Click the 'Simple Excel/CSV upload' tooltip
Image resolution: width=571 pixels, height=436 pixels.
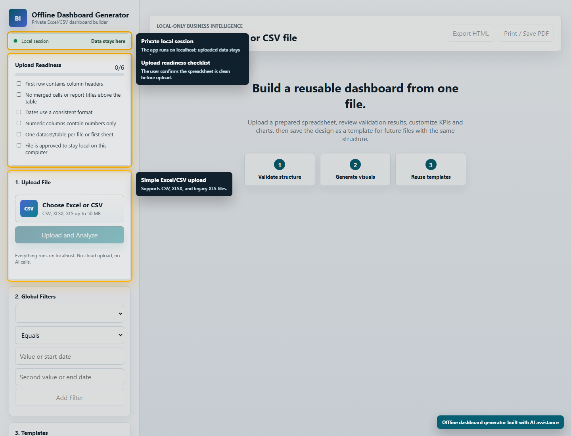(x=184, y=184)
